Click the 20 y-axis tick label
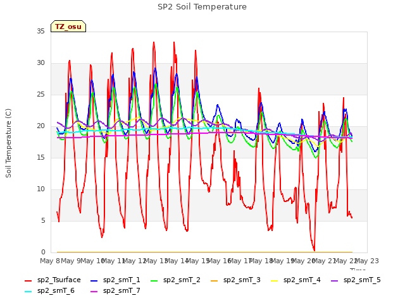 pyautogui.click(x=40, y=126)
